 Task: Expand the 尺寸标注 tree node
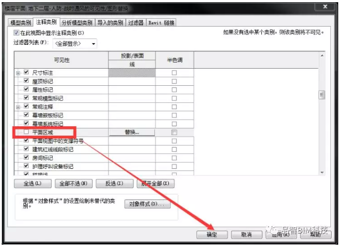click(18, 73)
